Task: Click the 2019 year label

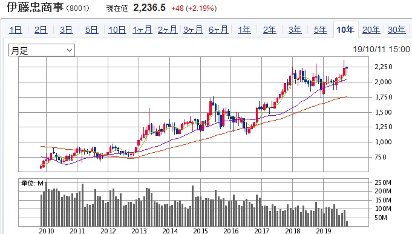Action: (x=324, y=231)
